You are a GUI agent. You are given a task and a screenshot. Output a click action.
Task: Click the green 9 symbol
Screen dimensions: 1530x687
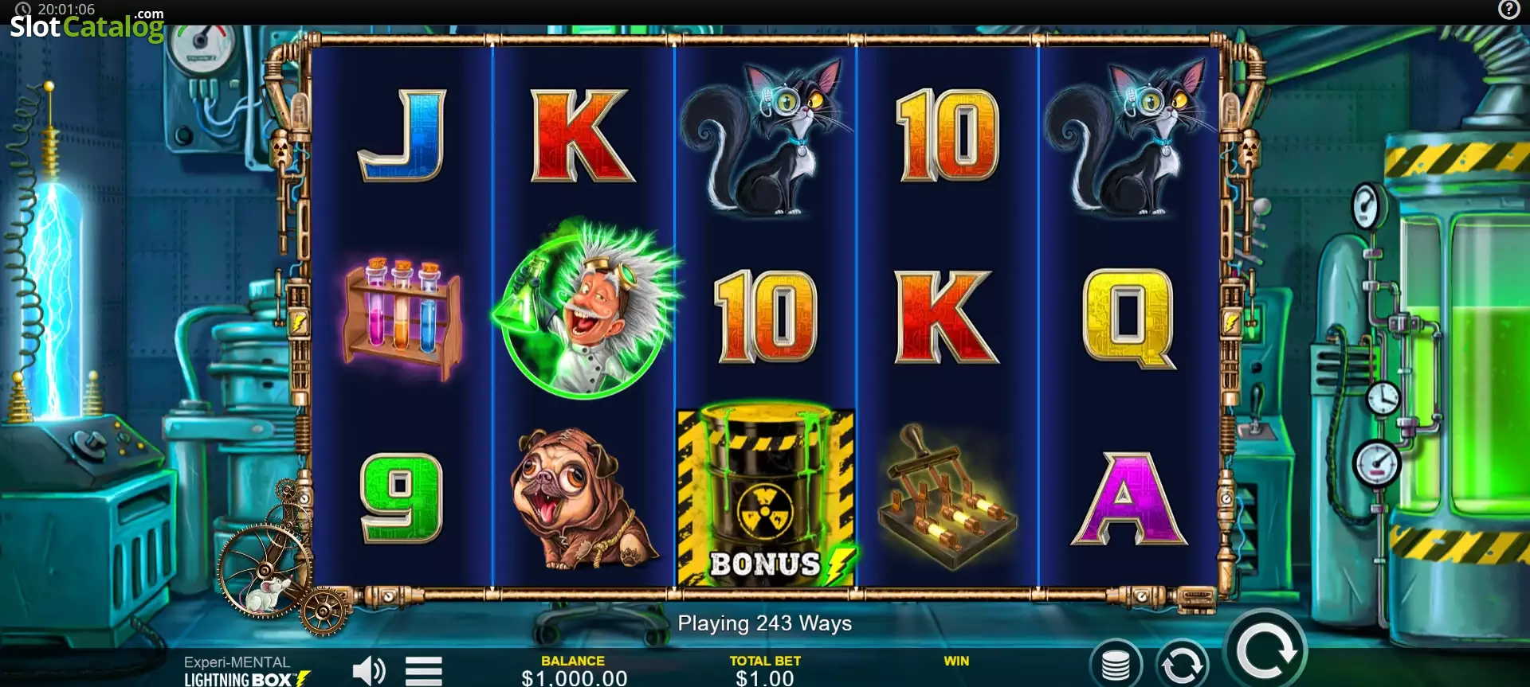click(x=401, y=498)
